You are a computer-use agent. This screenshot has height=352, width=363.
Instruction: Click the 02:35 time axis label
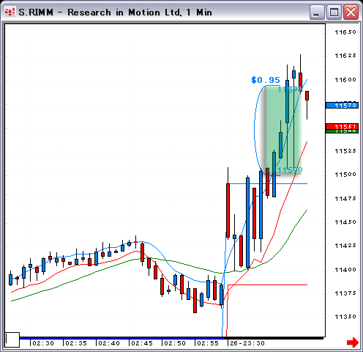click(76, 343)
